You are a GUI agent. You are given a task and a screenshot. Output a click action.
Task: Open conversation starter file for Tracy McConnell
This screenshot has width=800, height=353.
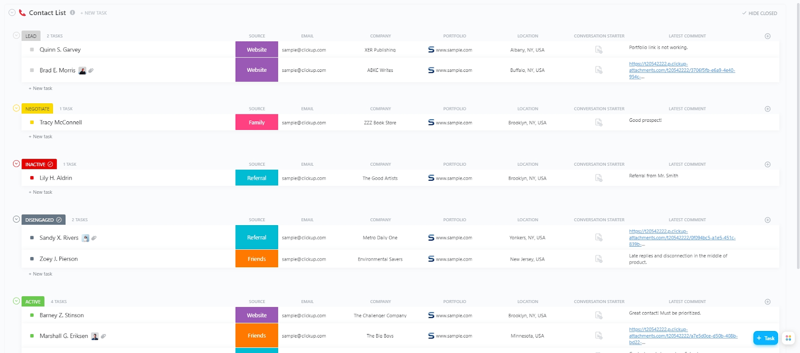click(598, 122)
